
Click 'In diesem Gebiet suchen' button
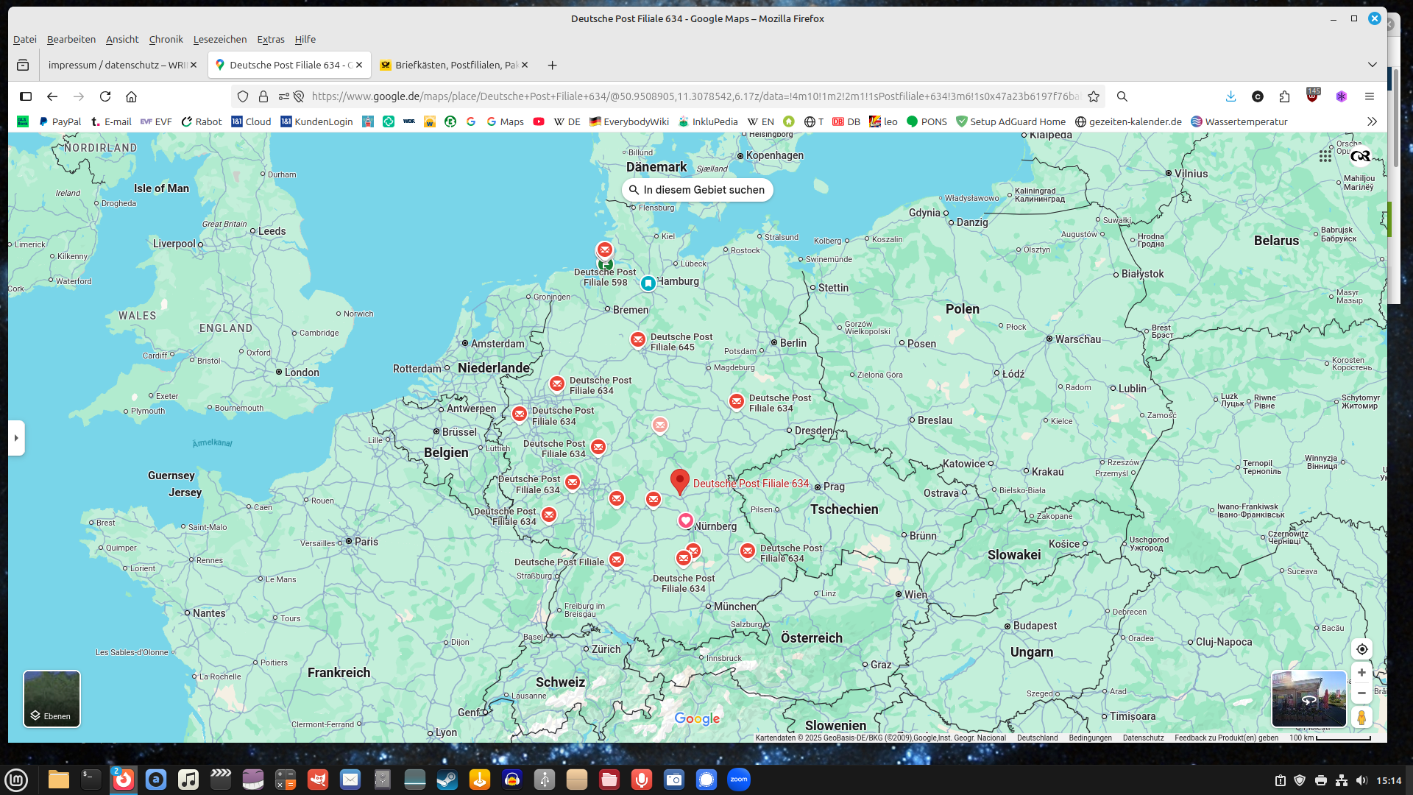pyautogui.click(x=697, y=190)
